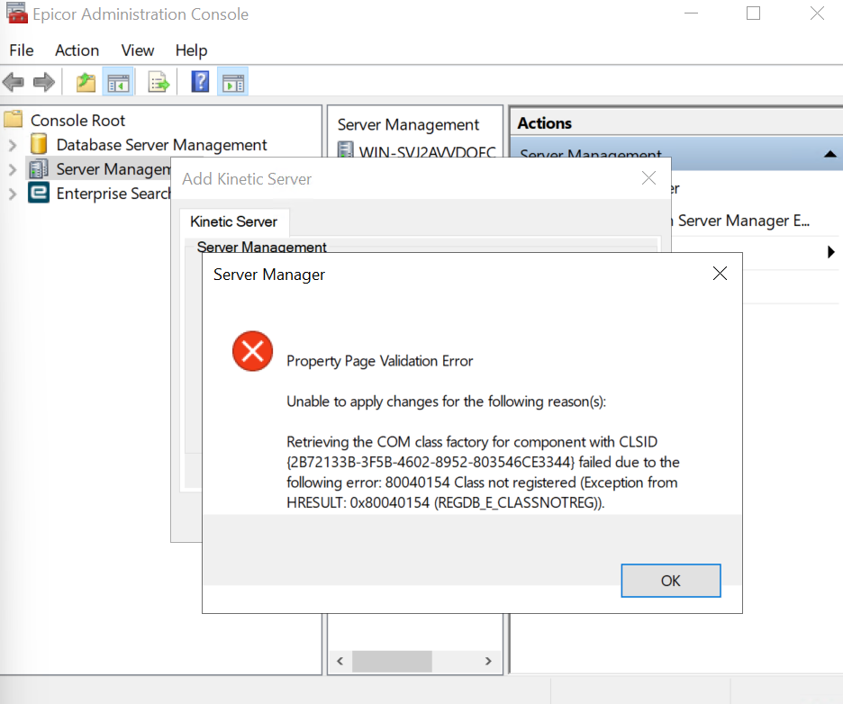Click the Back arrow toolbar icon
This screenshot has width=843, height=704.
click(x=13, y=82)
